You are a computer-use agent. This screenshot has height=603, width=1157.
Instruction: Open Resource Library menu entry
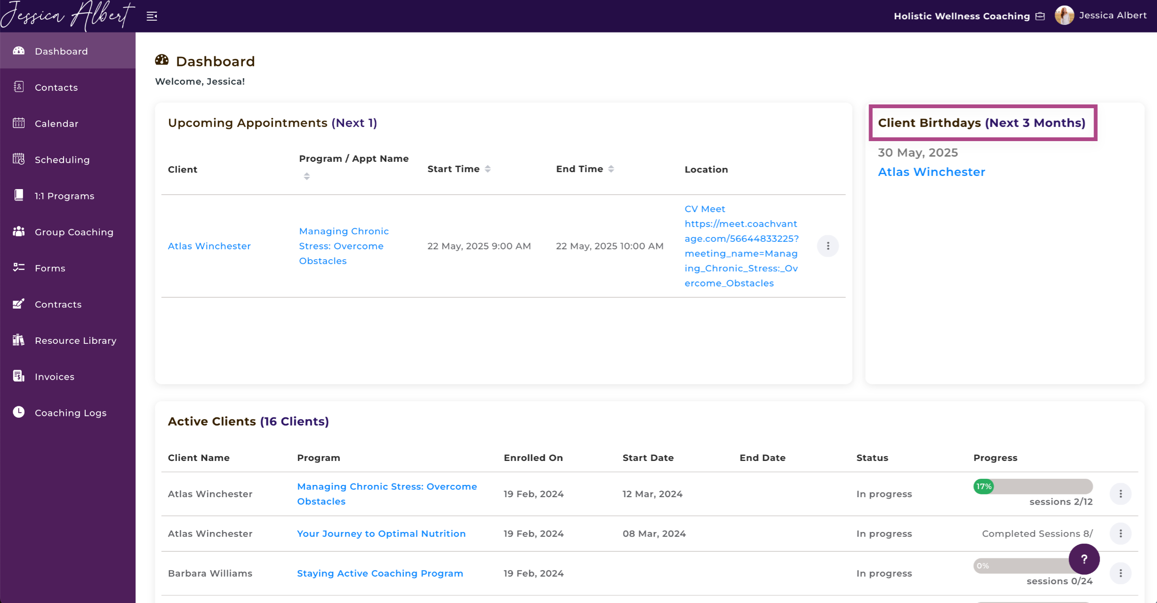click(68, 341)
